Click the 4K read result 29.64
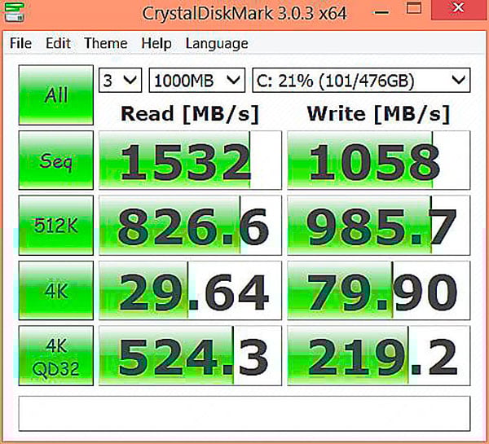 (190, 290)
